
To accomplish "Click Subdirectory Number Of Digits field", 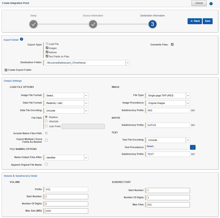I will (x=168, y=198).
